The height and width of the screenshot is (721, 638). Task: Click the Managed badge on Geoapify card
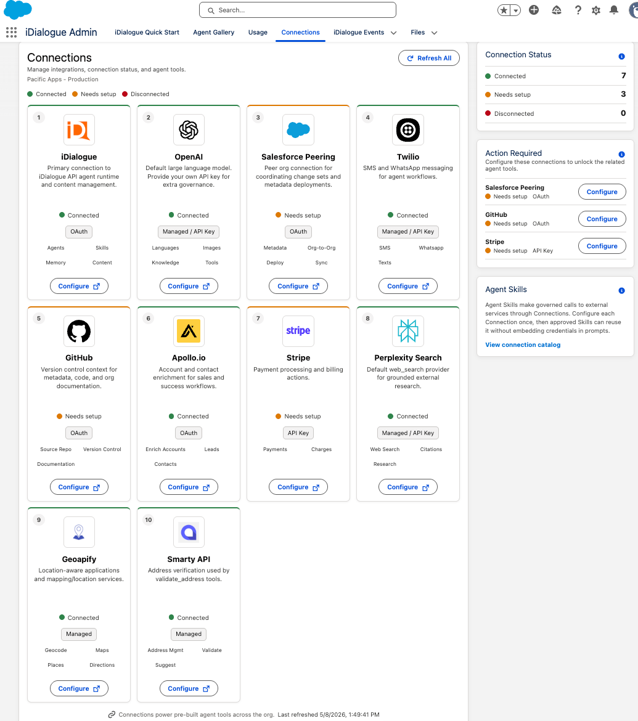[x=79, y=634]
